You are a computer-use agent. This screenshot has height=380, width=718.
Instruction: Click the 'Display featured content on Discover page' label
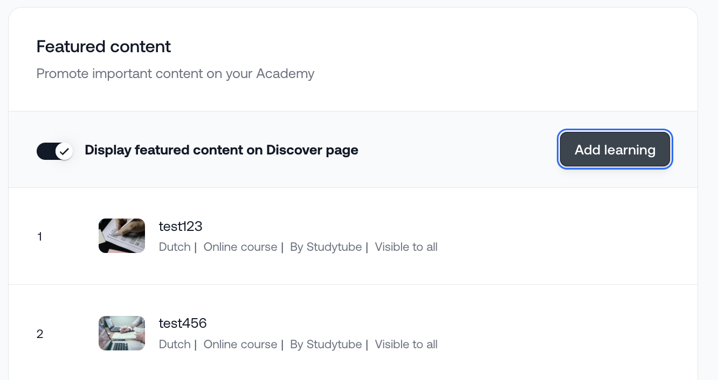tap(222, 150)
